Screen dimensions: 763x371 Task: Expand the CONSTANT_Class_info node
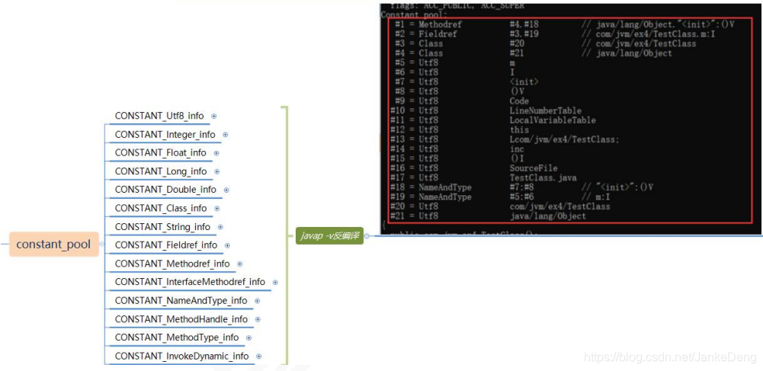217,209
